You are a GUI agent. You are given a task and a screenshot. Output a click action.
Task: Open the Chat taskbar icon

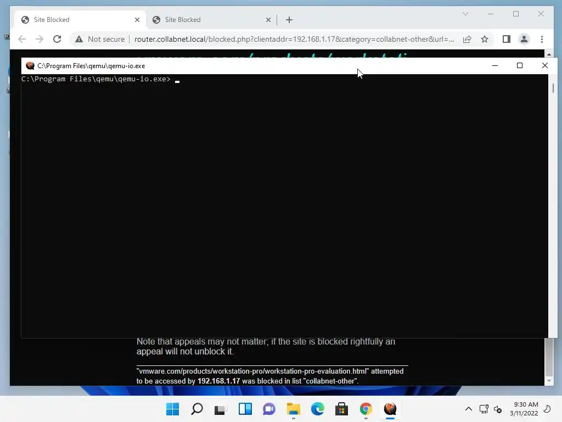pos(269,409)
